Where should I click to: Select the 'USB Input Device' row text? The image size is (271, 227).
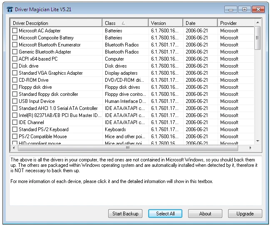tap(37, 101)
